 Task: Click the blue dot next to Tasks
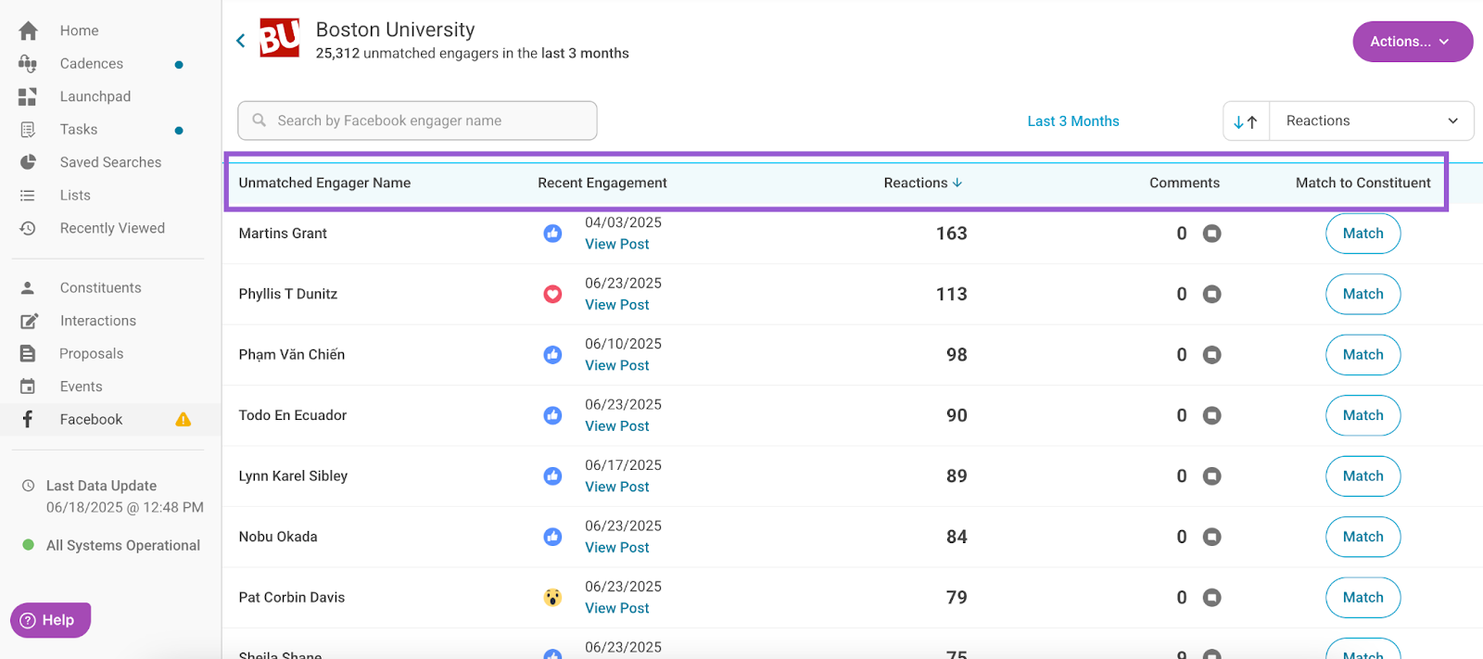coord(179,131)
